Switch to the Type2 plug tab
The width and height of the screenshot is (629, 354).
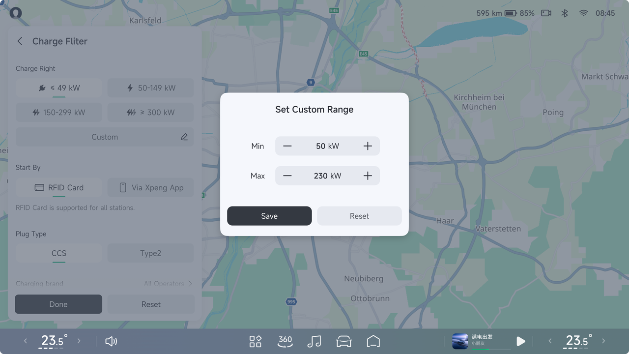coord(150,253)
